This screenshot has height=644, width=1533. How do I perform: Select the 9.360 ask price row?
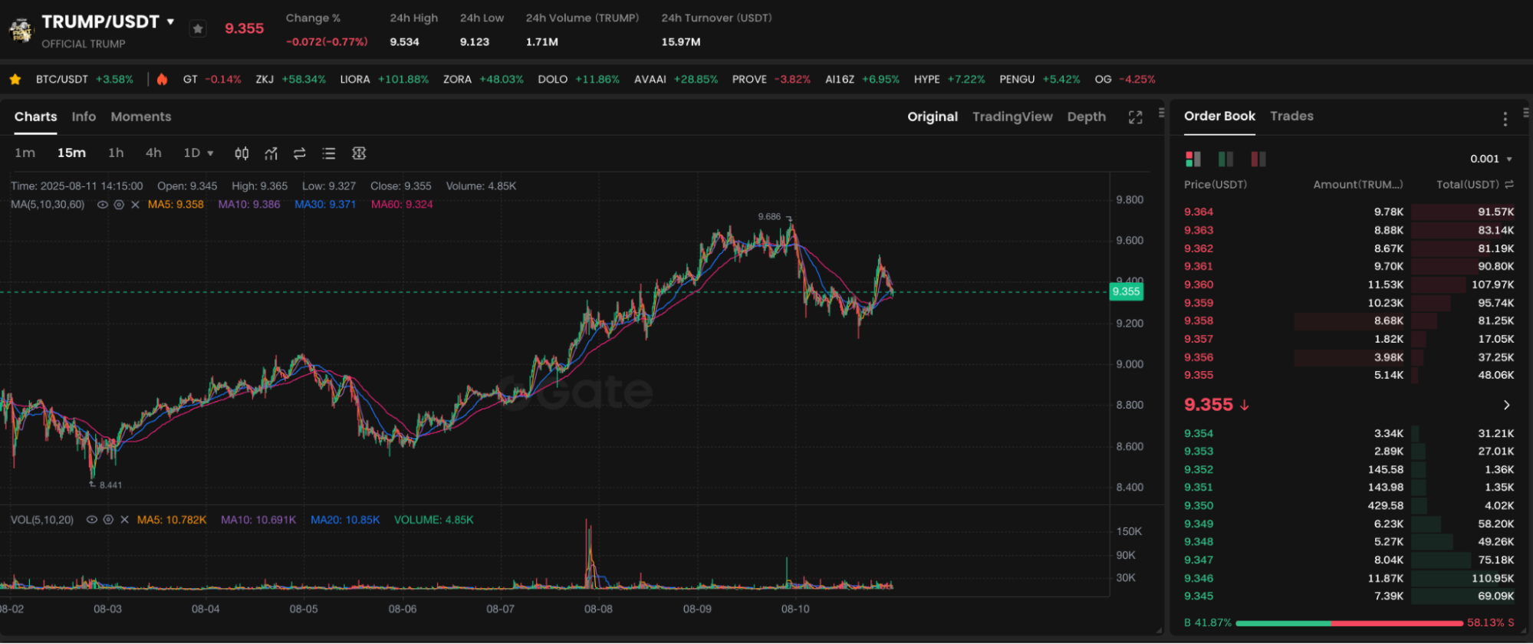[1349, 284]
